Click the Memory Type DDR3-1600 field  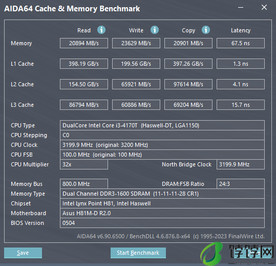pyautogui.click(x=162, y=194)
